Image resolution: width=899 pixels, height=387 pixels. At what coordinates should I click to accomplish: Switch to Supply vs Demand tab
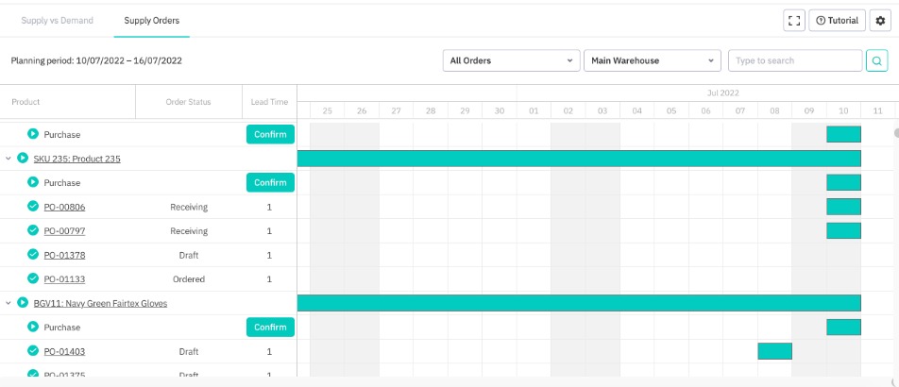coord(57,20)
